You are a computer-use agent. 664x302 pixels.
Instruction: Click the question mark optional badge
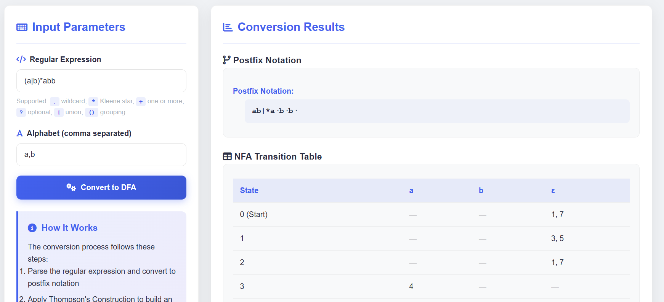21,112
